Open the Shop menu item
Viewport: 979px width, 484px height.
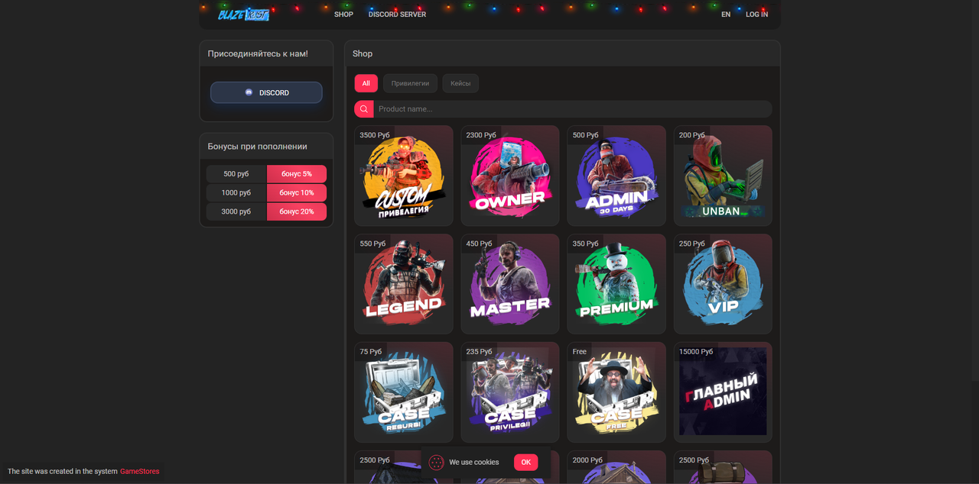pos(343,15)
